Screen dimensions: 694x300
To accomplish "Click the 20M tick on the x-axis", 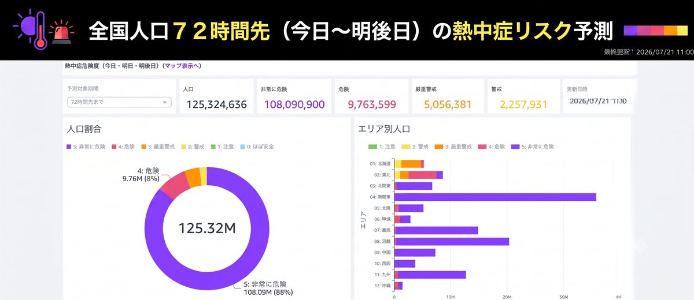I will (x=507, y=297).
